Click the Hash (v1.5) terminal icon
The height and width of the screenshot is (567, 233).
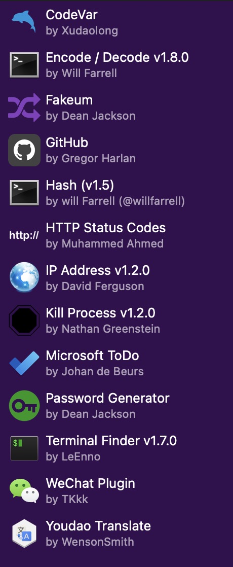coord(24,193)
